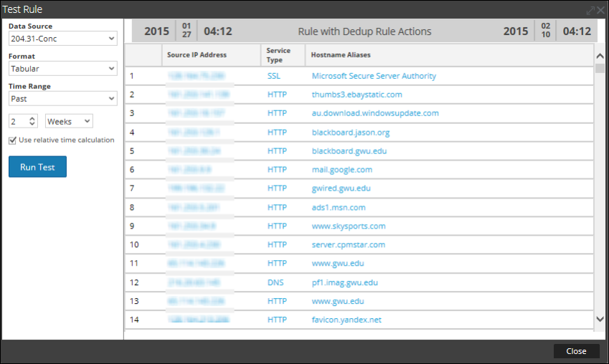Close the Test Rule dialog with X icon

click(x=601, y=10)
